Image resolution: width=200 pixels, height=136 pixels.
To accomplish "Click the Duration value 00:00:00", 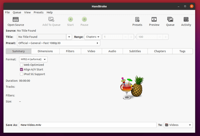I will coord(25,81).
